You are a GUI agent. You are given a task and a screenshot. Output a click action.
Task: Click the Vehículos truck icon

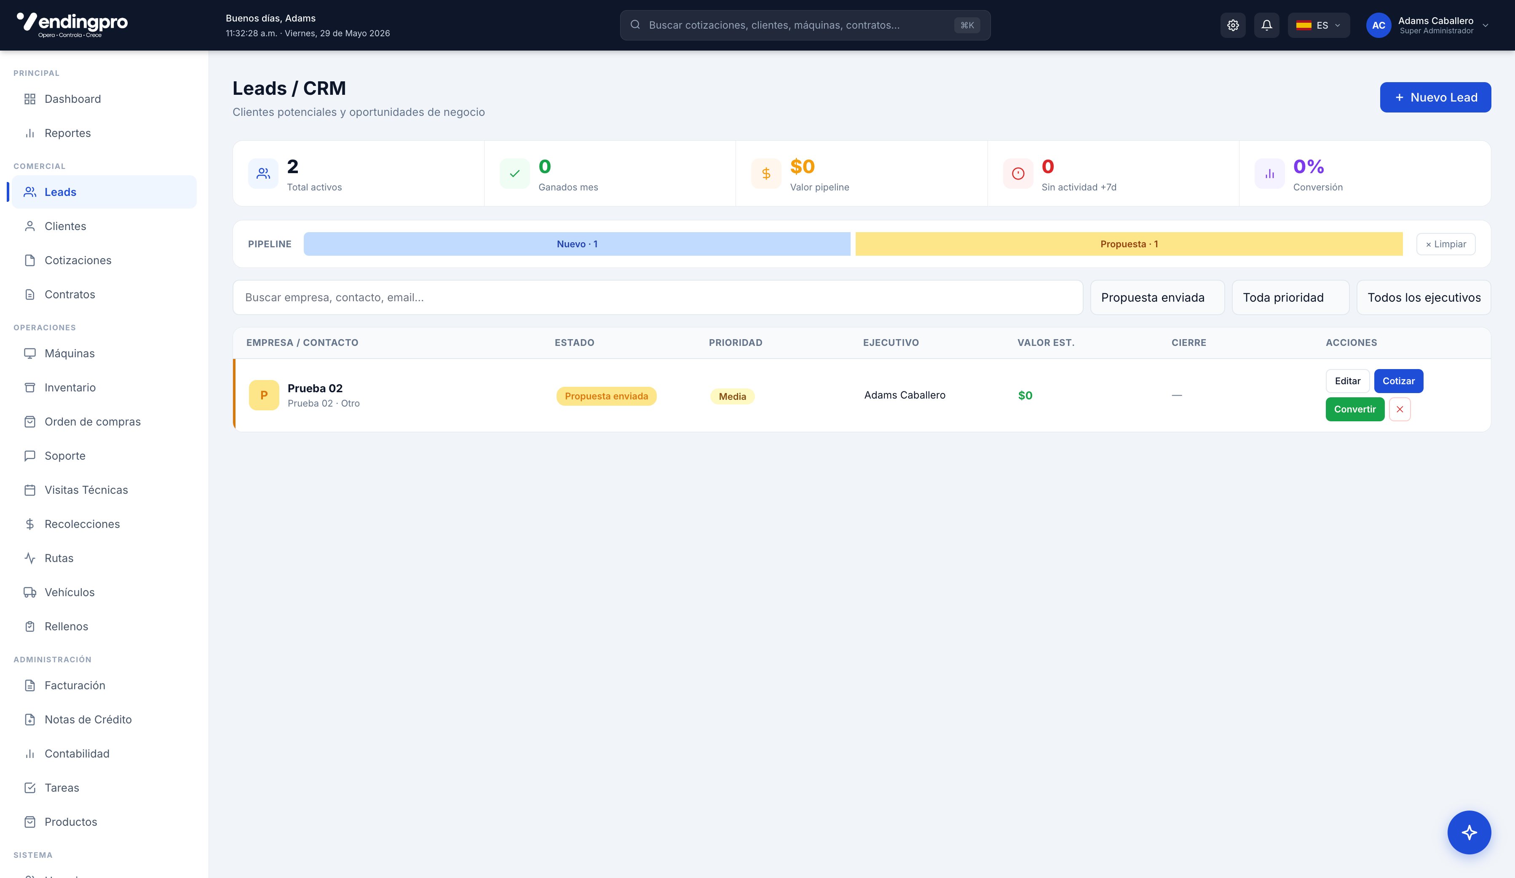pos(30,592)
